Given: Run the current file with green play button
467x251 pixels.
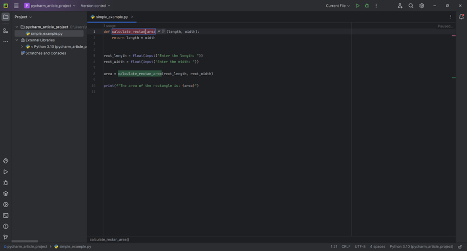Looking at the screenshot, I should click(x=357, y=5).
